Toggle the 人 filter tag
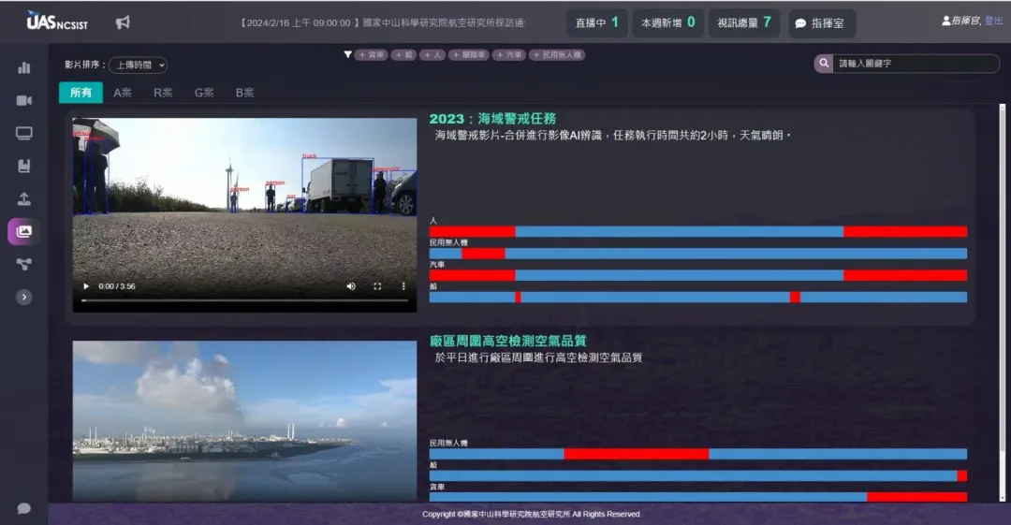Viewport: 1011px width, 525px height. tap(432, 55)
